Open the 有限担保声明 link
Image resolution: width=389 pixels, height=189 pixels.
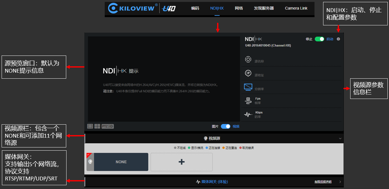point(322,182)
